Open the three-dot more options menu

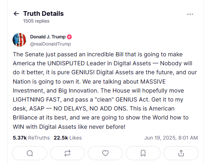(x=190, y=14)
